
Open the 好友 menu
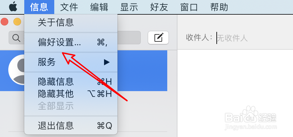(159, 7)
